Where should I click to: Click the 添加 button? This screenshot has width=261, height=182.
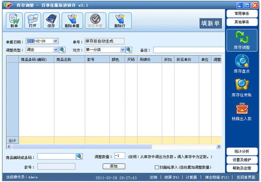(x=114, y=166)
